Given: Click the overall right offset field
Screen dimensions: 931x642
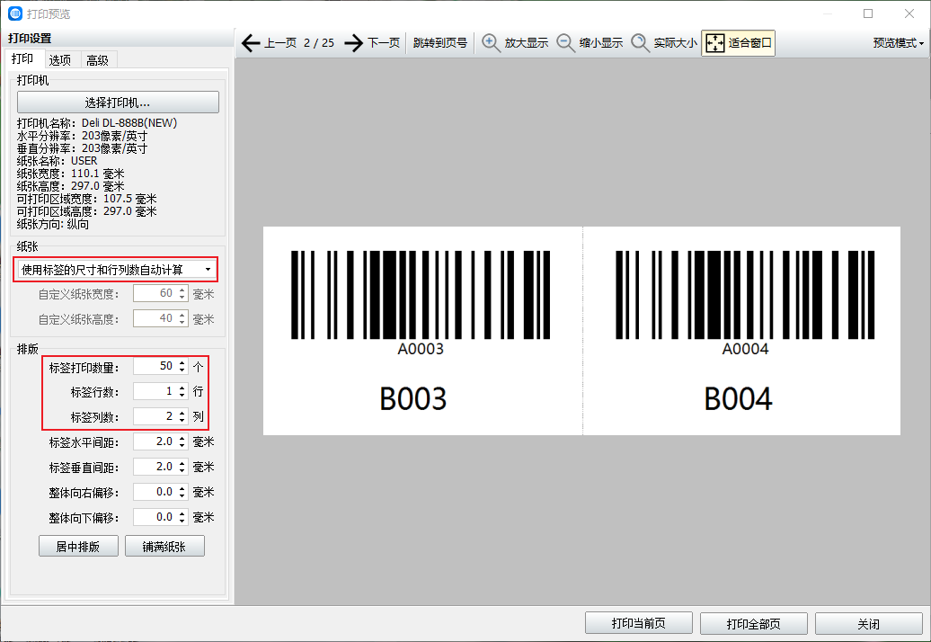Looking at the screenshot, I should (155, 492).
